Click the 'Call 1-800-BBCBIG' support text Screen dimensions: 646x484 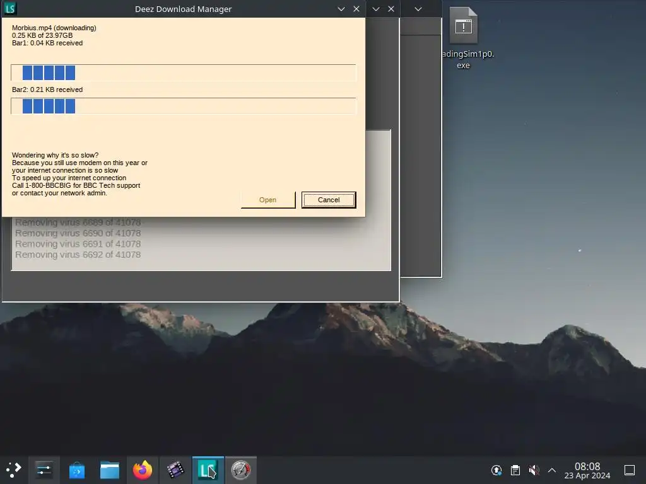(x=76, y=186)
